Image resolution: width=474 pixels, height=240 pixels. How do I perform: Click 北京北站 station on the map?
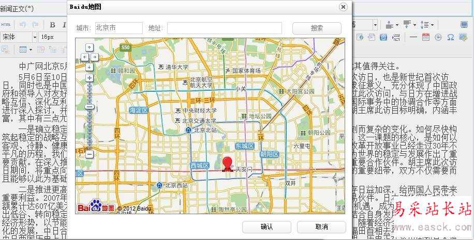coord(201,130)
